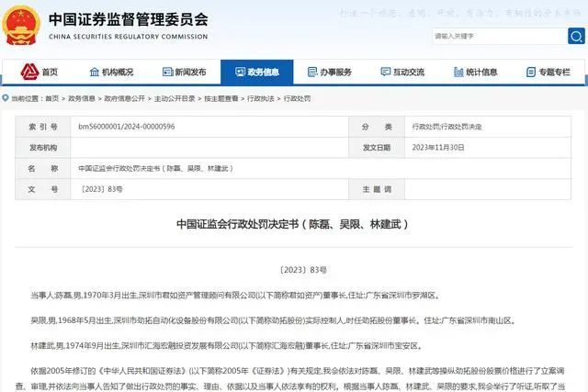This screenshot has width=588, height=392.
Task: Click the blue search magnifier button
Action: click(x=576, y=36)
